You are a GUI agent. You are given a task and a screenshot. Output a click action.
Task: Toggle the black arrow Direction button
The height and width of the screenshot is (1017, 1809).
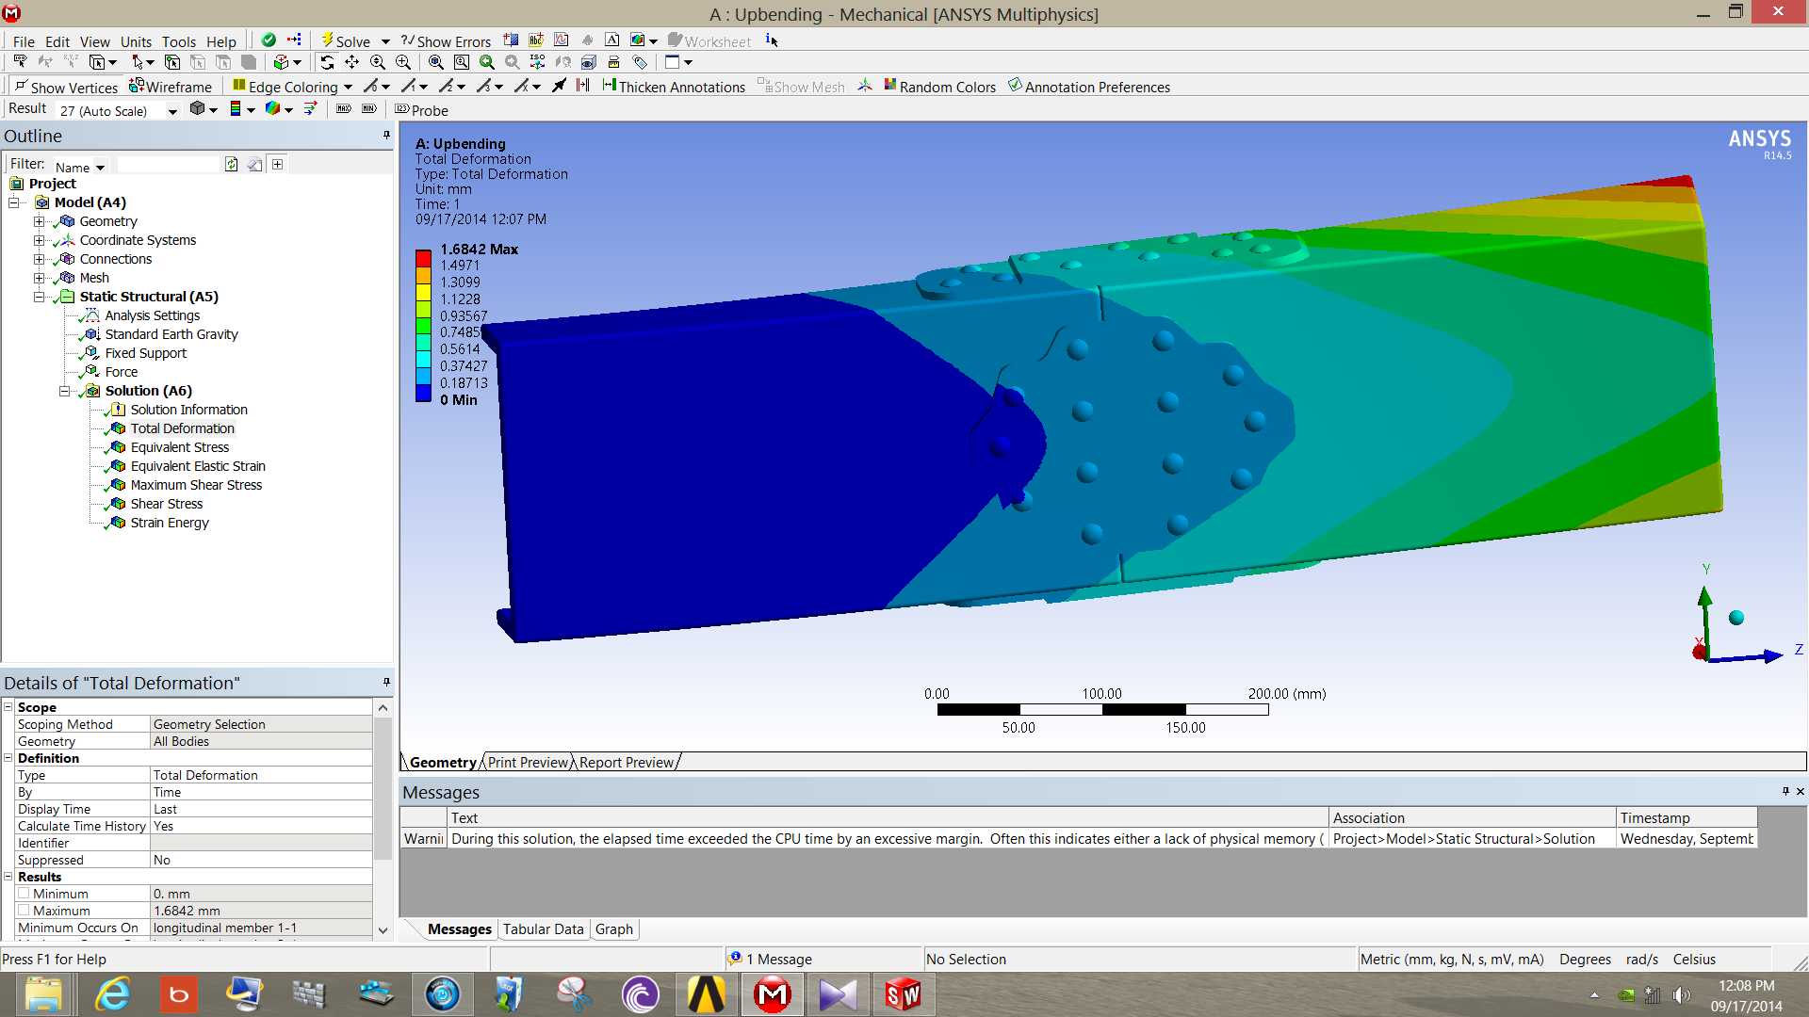[x=559, y=86]
